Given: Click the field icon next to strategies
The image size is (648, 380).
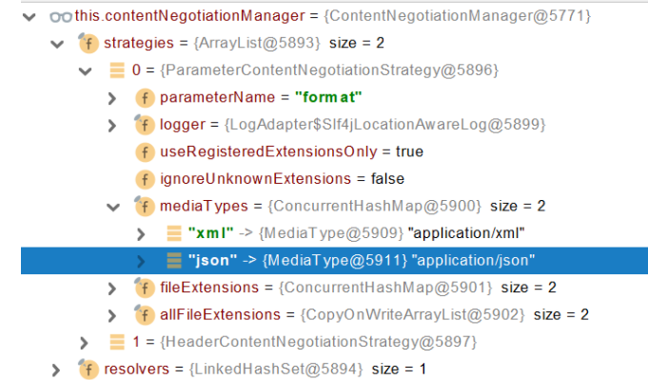Looking at the screenshot, I should point(88,43).
